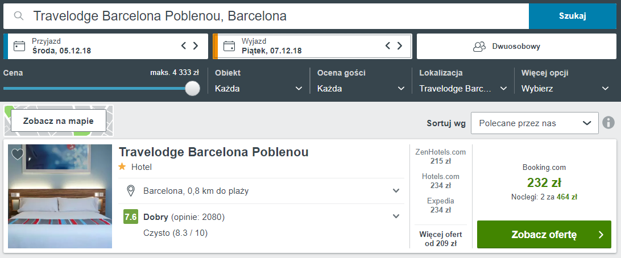Image resolution: width=621 pixels, height=258 pixels.
Task: Click the sorting info icon
Action: coord(608,123)
